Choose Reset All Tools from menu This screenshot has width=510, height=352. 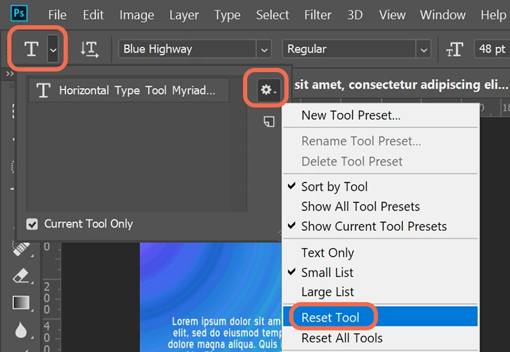[x=381, y=338]
